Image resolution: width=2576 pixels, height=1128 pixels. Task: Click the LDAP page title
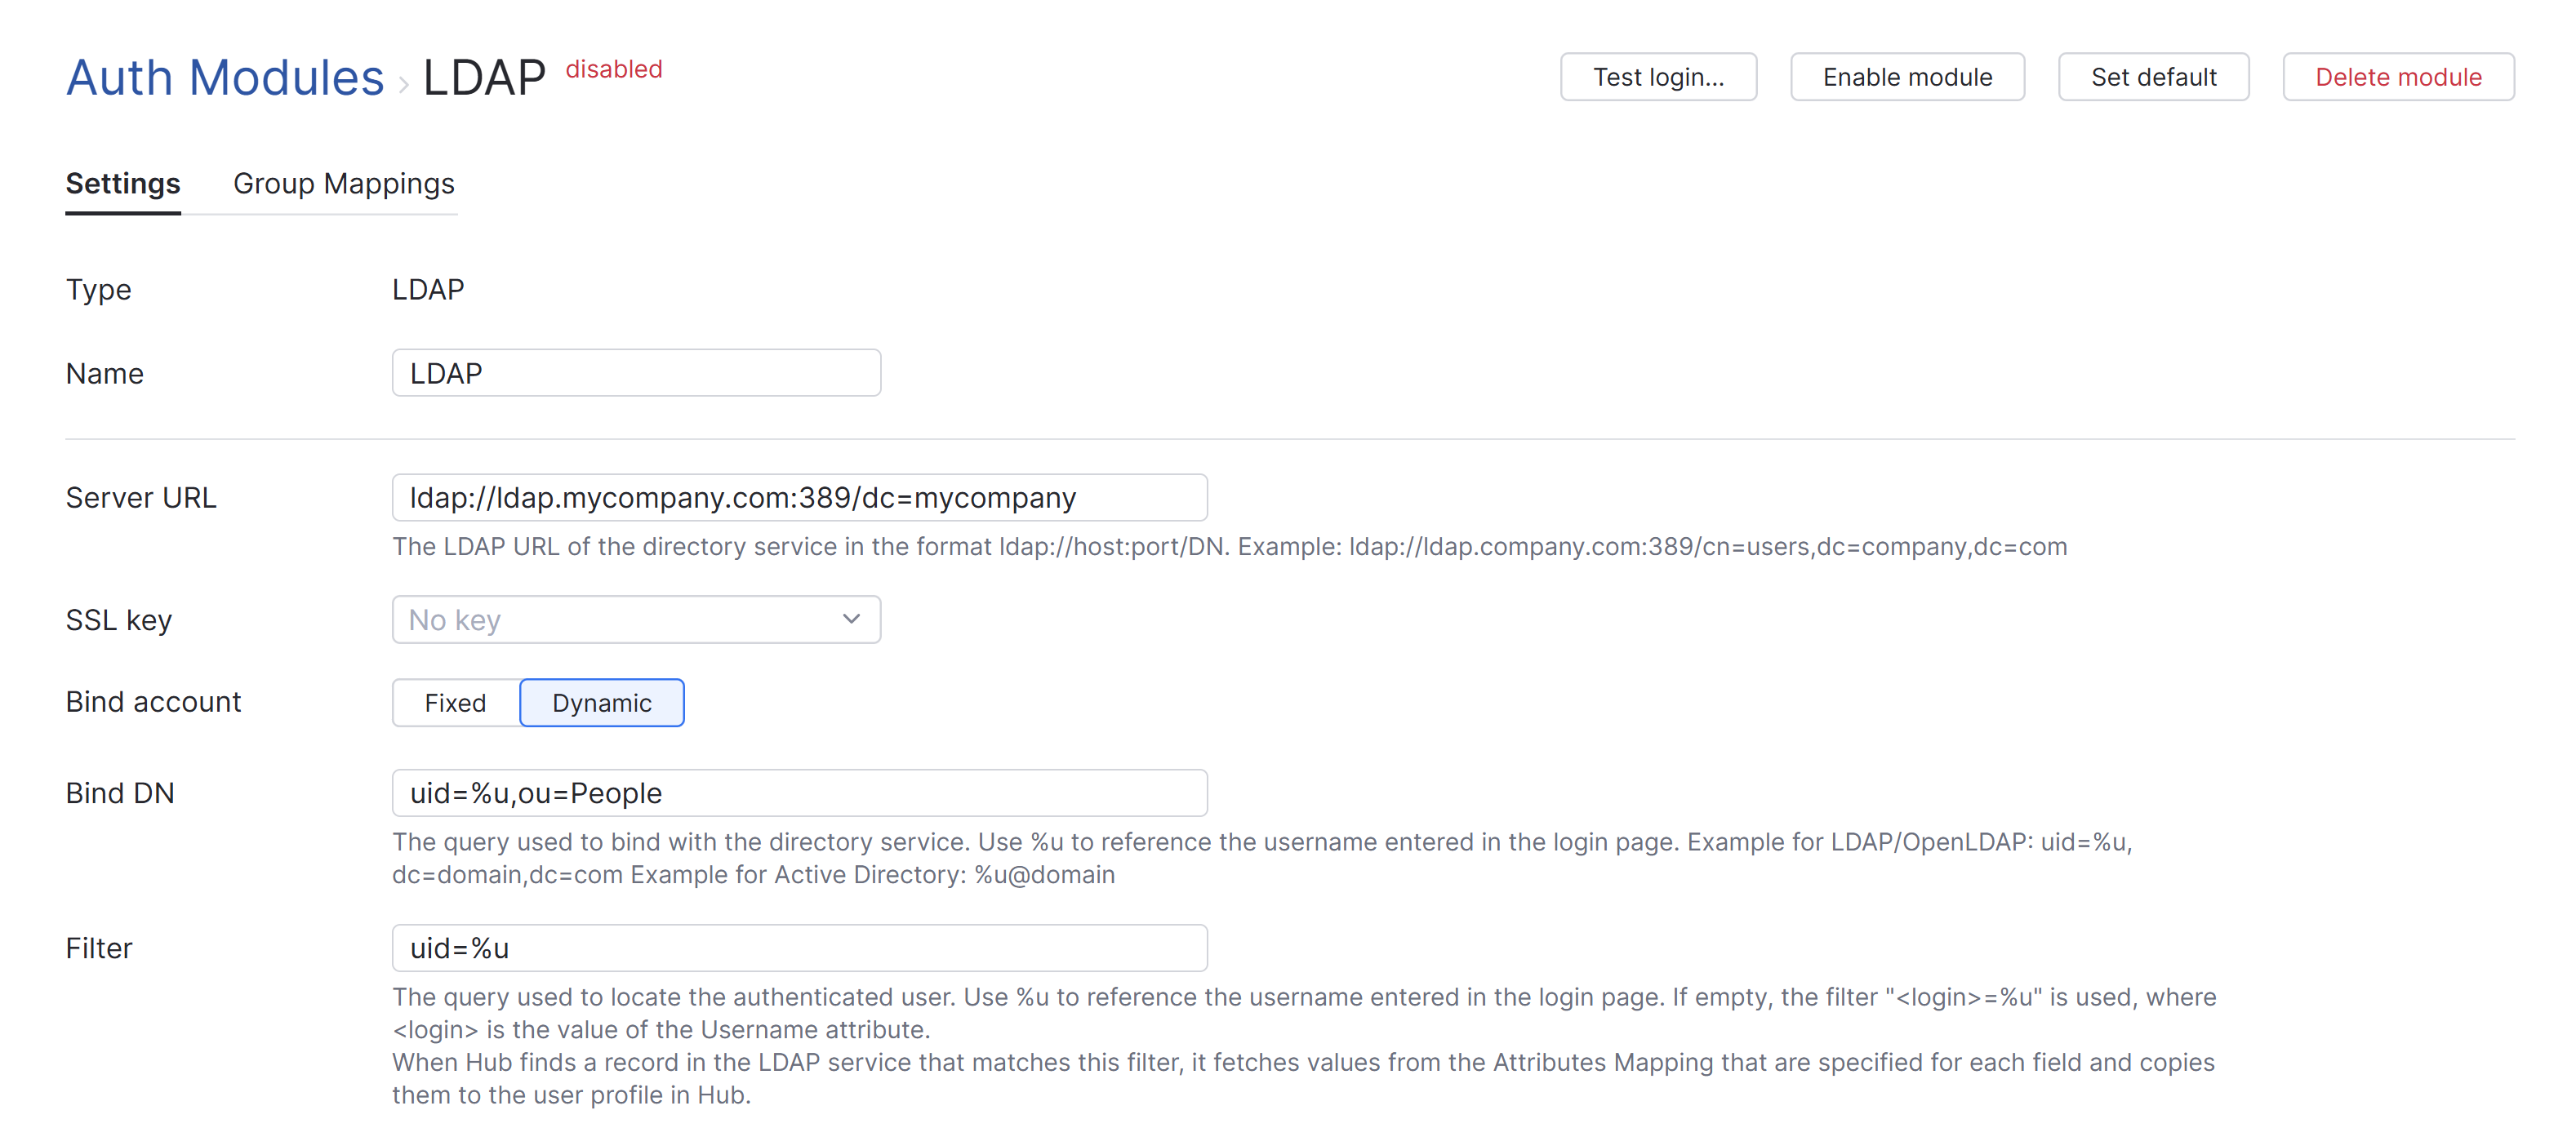tap(483, 76)
